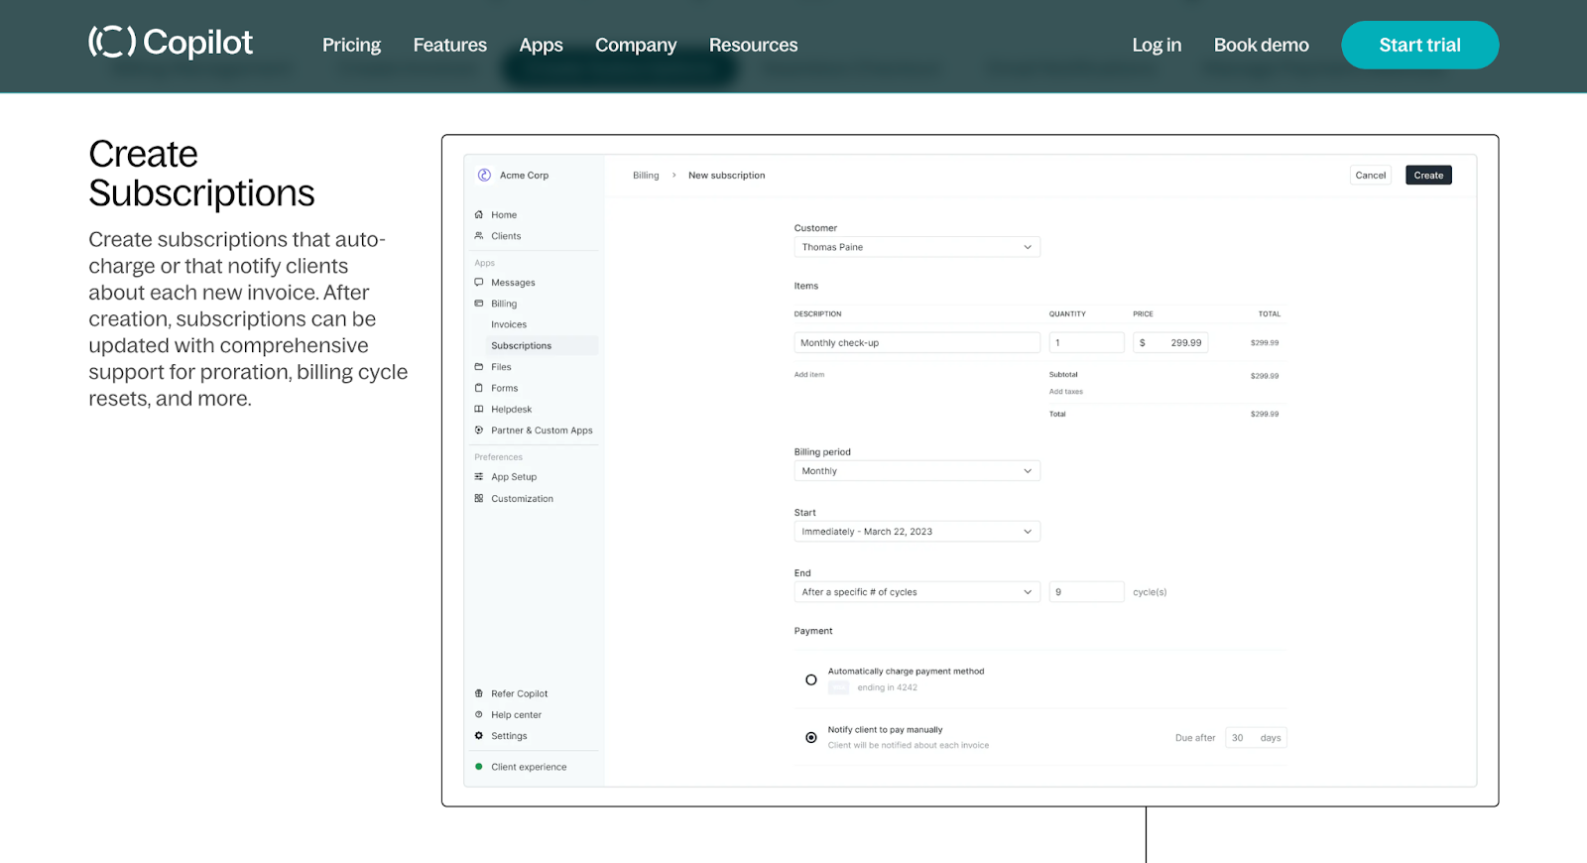This screenshot has width=1587, height=863.
Task: Click the Price field showing 299.99
Action: 1170,342
